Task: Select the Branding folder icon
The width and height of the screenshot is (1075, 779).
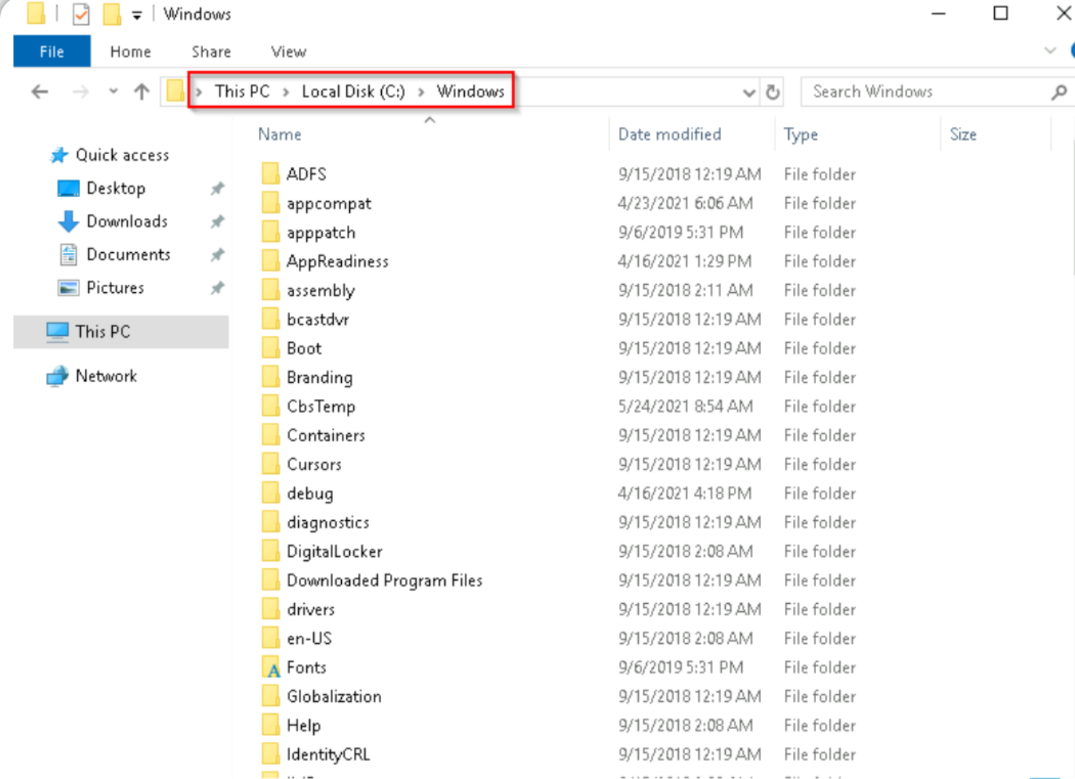Action: tap(271, 377)
